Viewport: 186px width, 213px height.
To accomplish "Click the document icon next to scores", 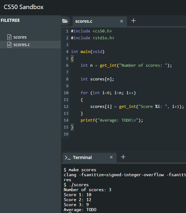I will click(x=9, y=37).
